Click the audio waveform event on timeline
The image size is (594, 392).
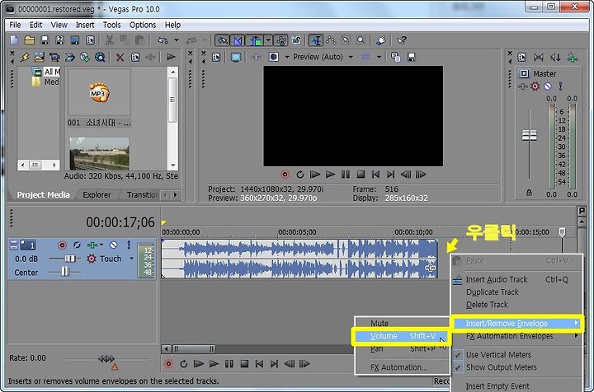point(299,259)
